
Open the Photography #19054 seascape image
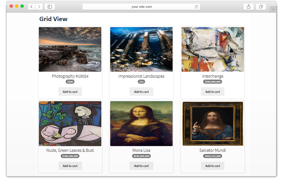point(70,49)
